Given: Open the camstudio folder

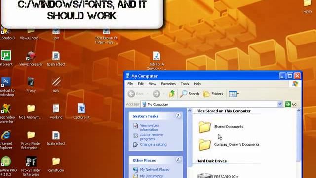Looking at the screenshot, I should pyautogui.click(x=56, y=162).
